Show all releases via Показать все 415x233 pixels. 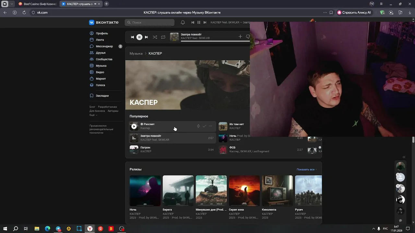(x=306, y=170)
